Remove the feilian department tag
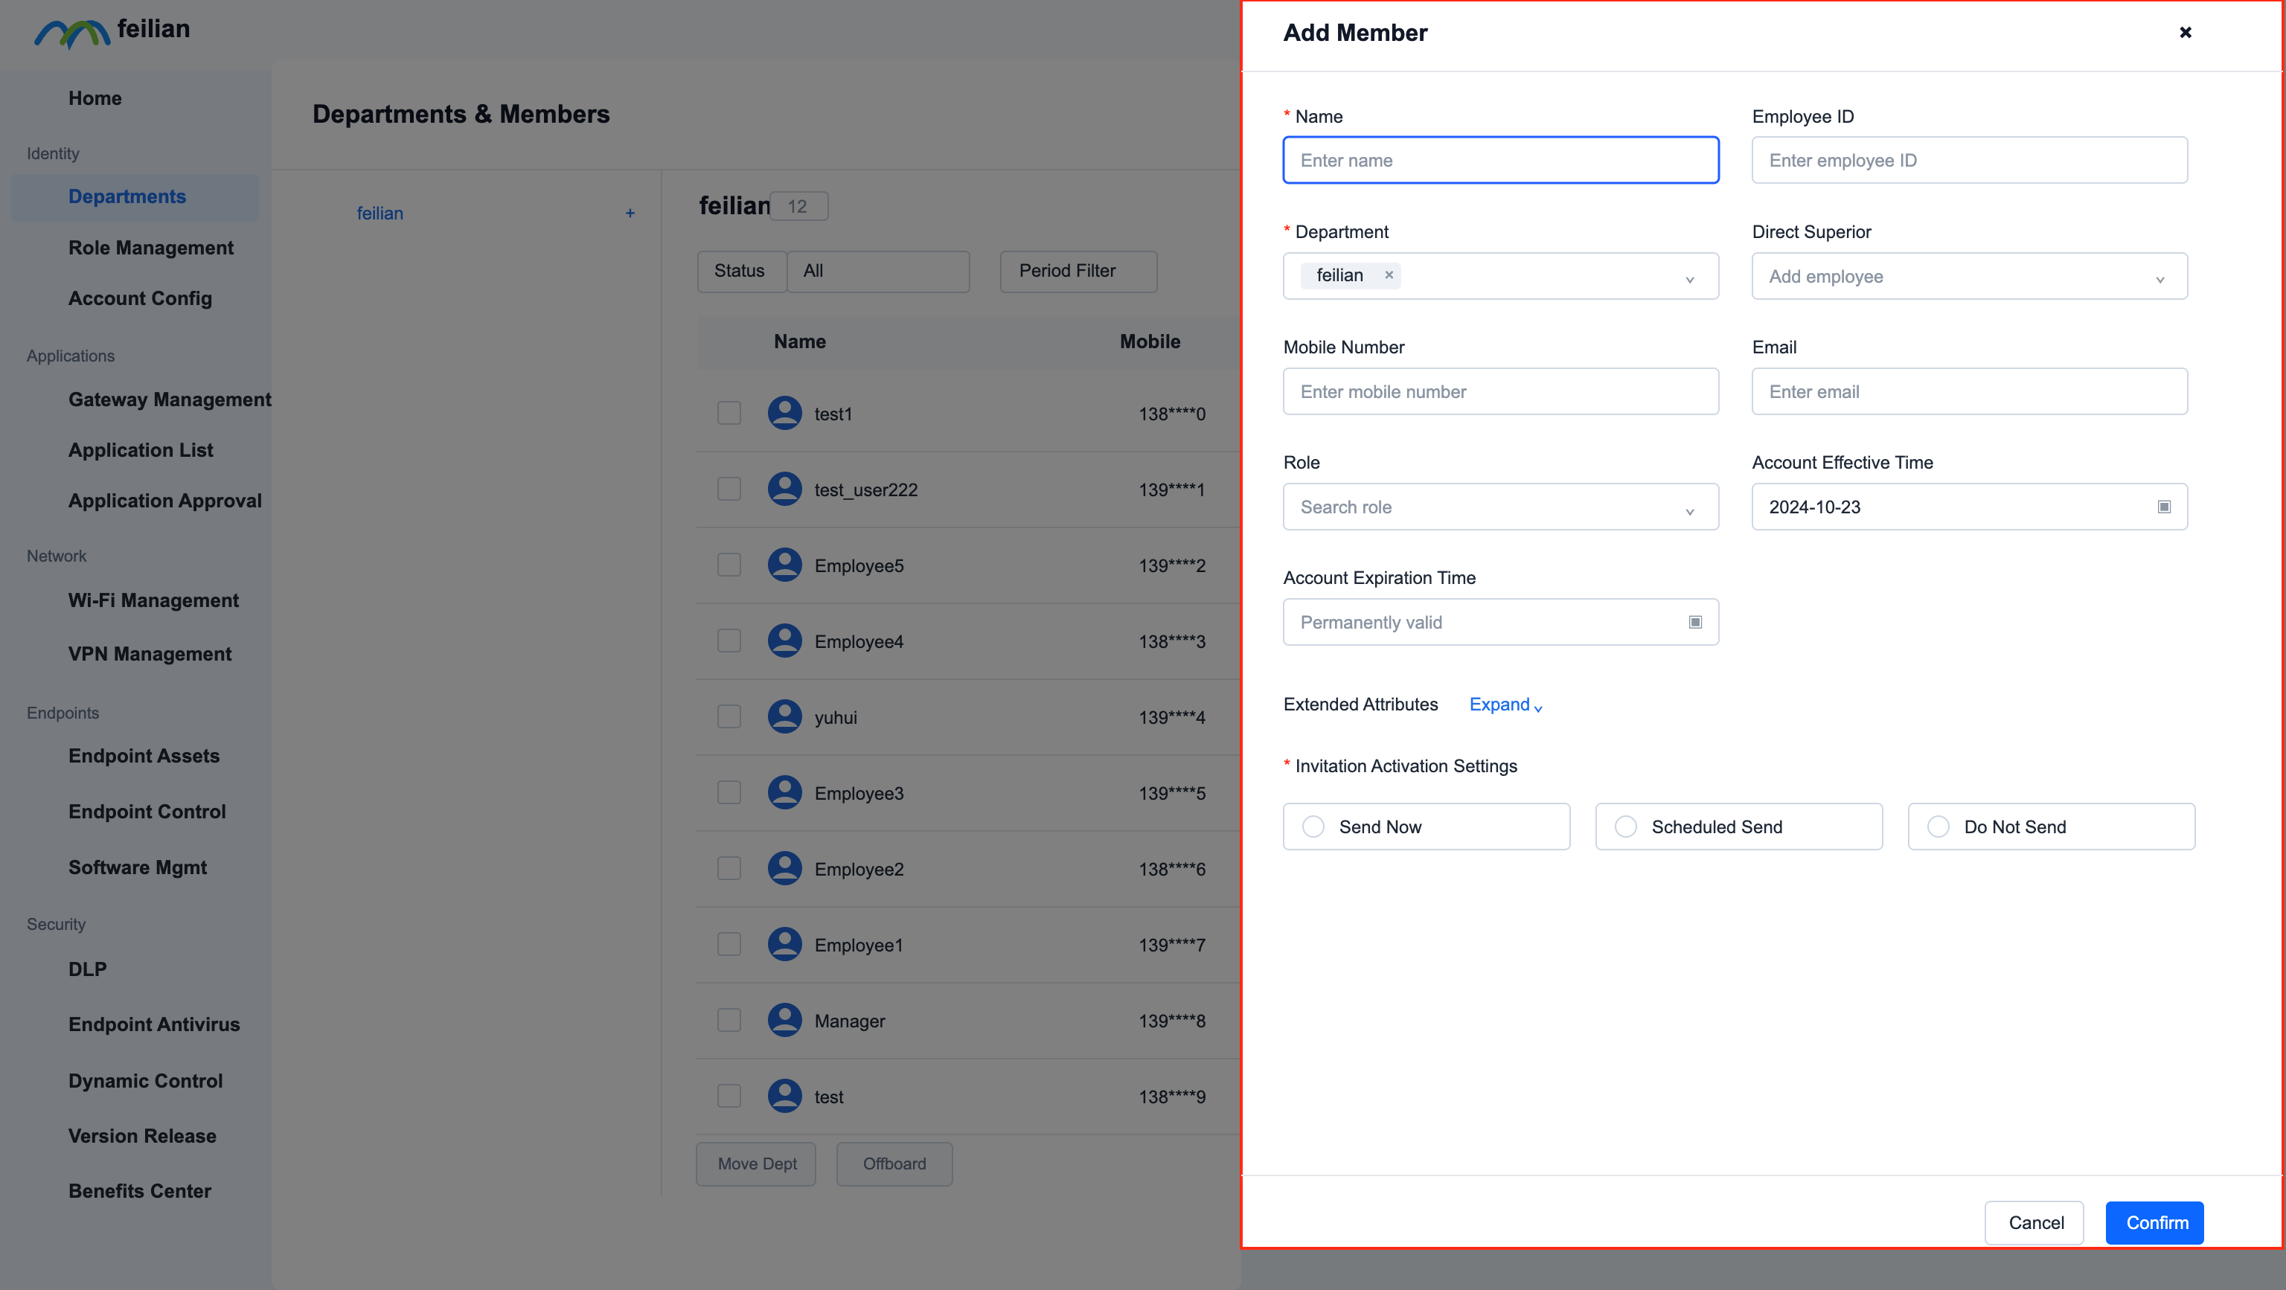 (1389, 275)
